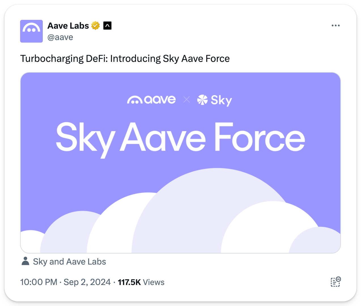
Task: Click the Aave Labs display name
Action: 68,26
